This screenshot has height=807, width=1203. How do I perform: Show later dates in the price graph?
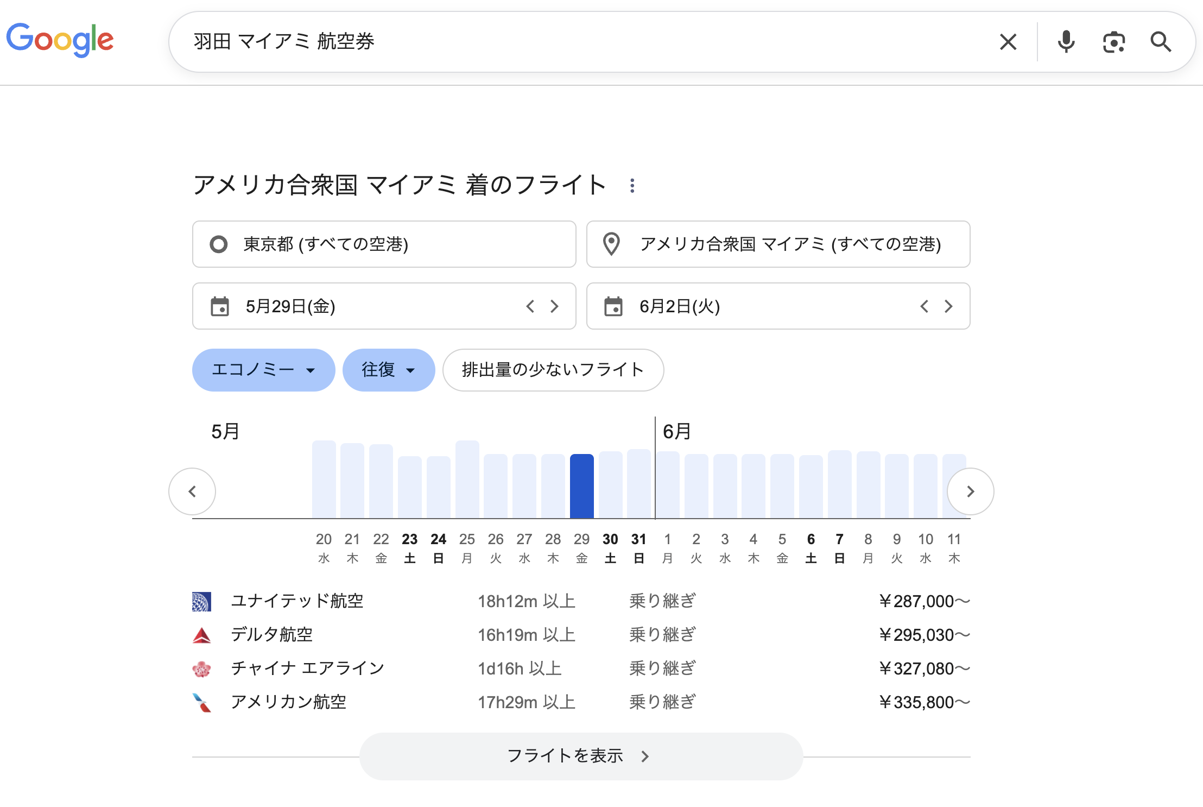(971, 491)
